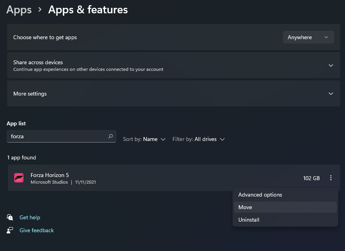Click the app list search field containing forza
Image resolution: width=345 pixels, height=251 pixels.
pos(57,136)
